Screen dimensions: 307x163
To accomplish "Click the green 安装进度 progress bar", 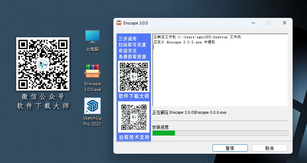I will click(220, 133).
